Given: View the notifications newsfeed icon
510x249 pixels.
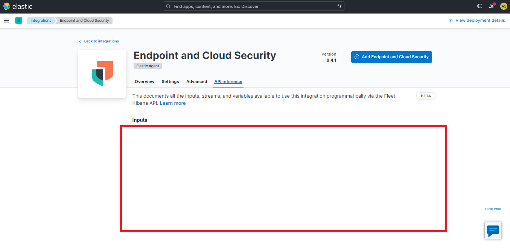Looking at the screenshot, I should [x=491, y=6].
